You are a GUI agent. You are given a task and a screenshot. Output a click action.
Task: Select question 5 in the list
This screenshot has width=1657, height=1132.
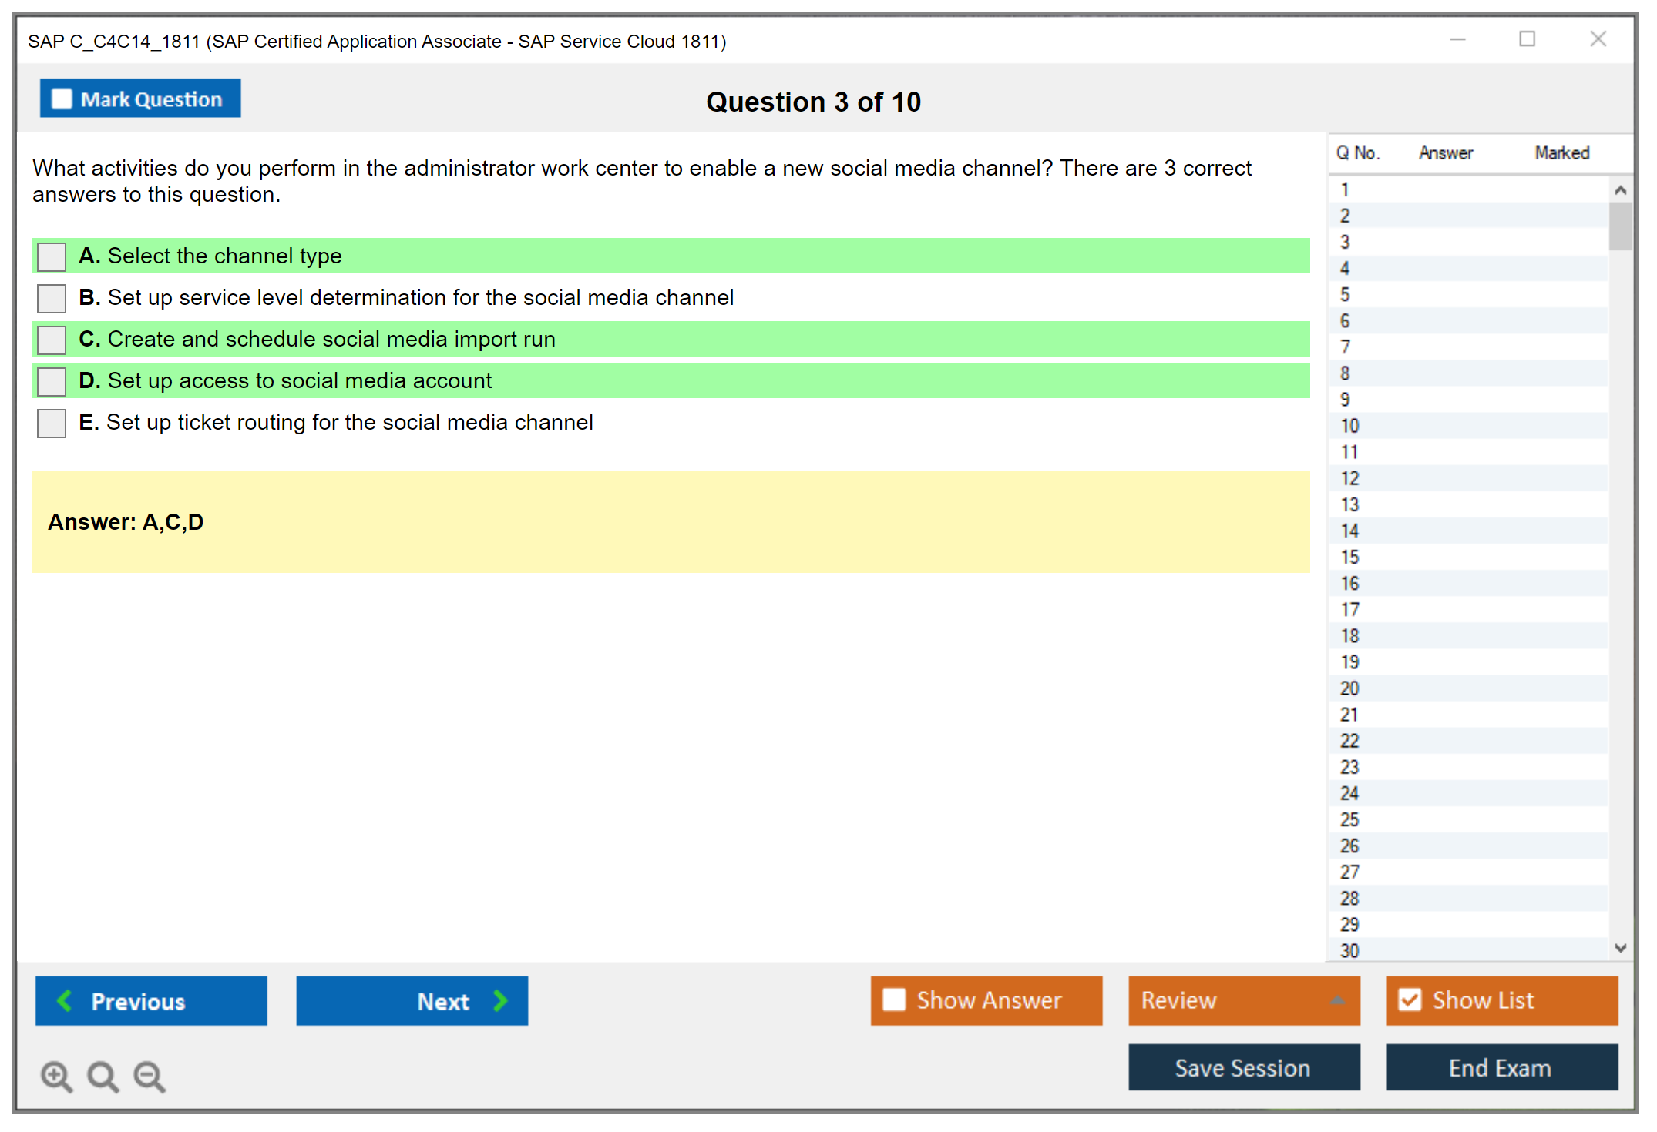coord(1345,295)
